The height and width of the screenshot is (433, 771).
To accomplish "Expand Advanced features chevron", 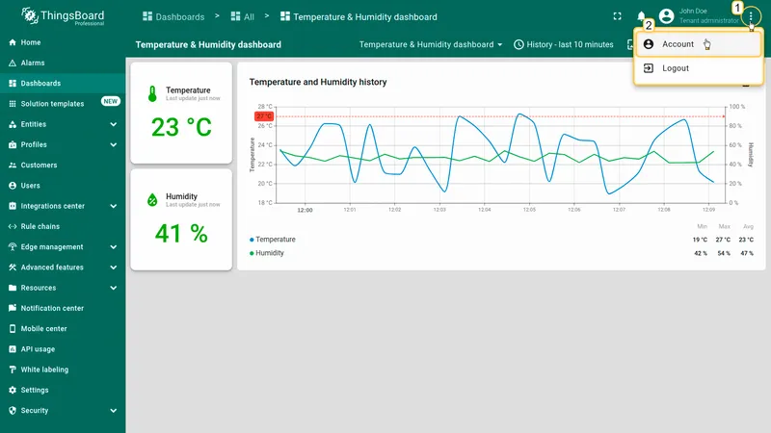I will click(x=113, y=267).
